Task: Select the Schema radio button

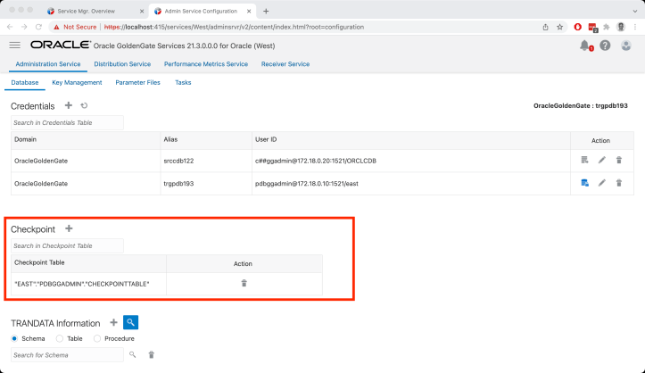Action: [15, 338]
